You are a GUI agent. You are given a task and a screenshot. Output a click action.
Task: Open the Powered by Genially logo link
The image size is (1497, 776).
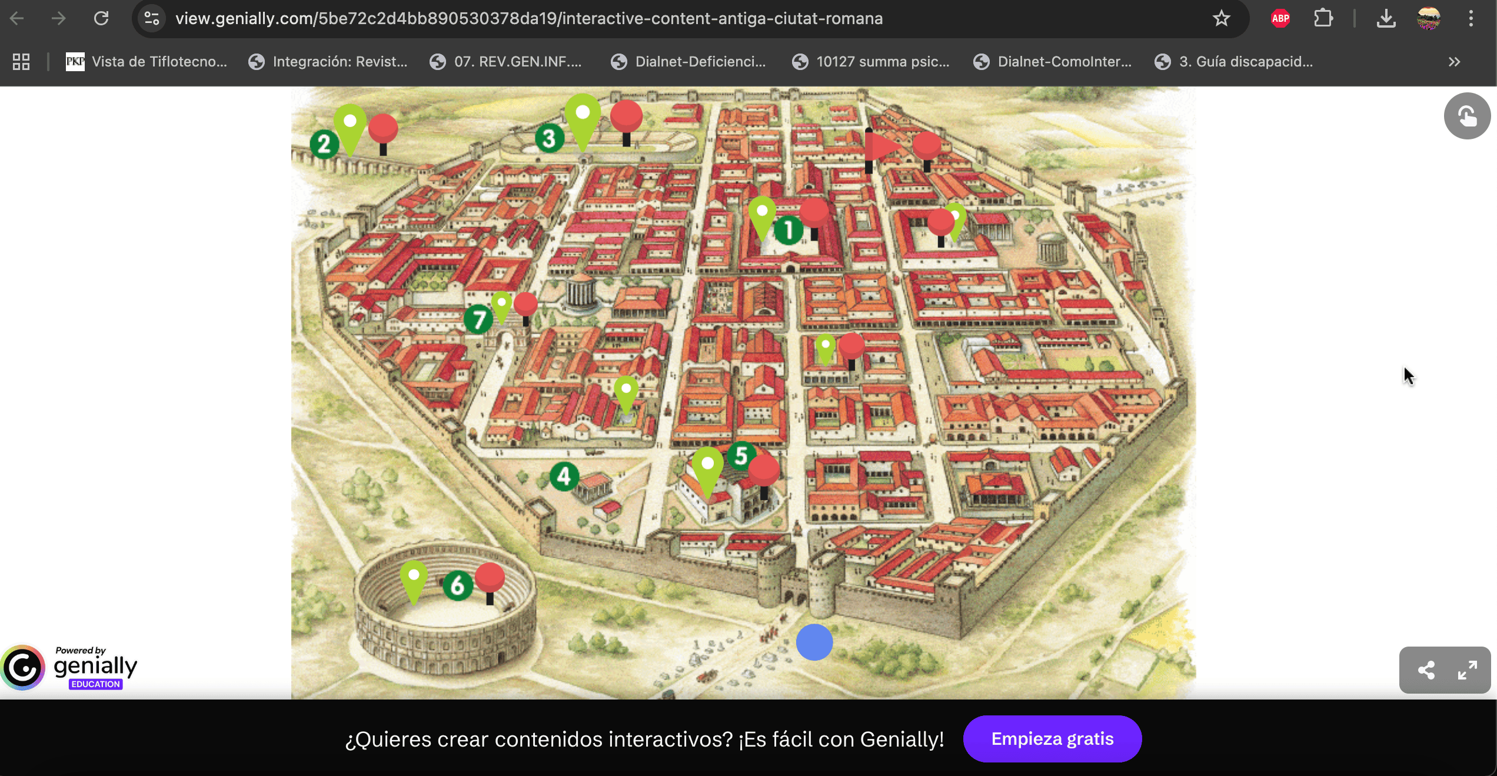point(70,668)
